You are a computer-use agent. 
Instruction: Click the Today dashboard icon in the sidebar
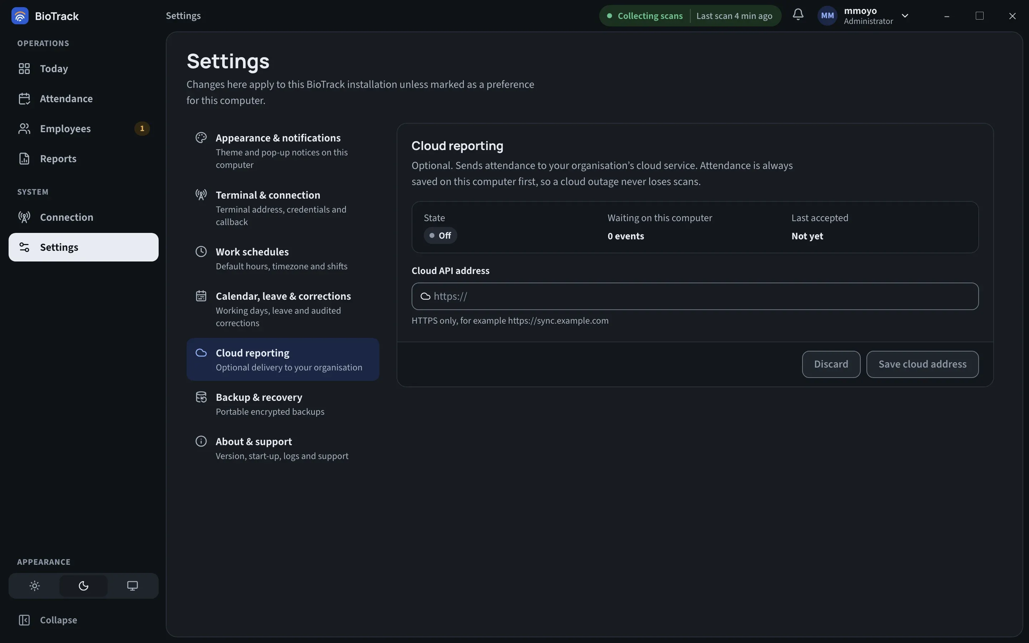[24, 69]
